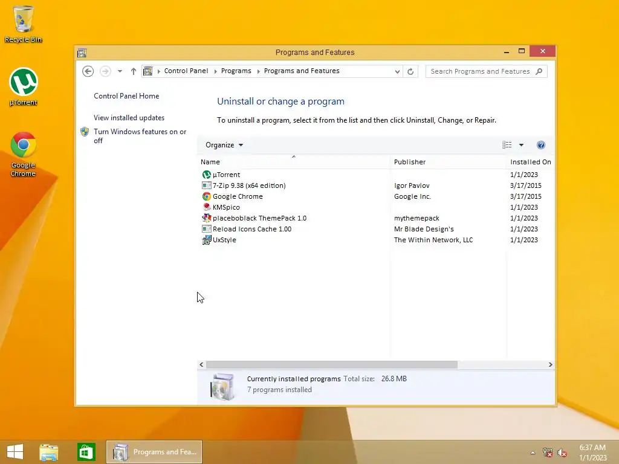Show hidden tray icons arrow
Viewport: 619px width, 464px height.
point(533,453)
